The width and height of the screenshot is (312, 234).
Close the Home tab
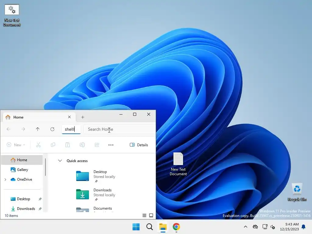coord(69,117)
